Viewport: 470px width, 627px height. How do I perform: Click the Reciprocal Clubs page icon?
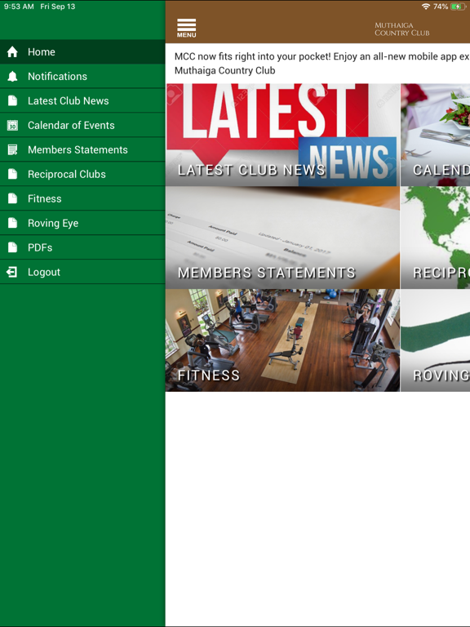click(12, 174)
